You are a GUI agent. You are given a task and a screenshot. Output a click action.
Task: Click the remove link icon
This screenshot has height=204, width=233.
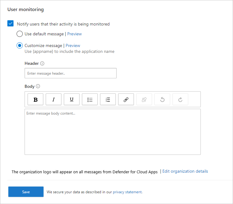(x=144, y=100)
